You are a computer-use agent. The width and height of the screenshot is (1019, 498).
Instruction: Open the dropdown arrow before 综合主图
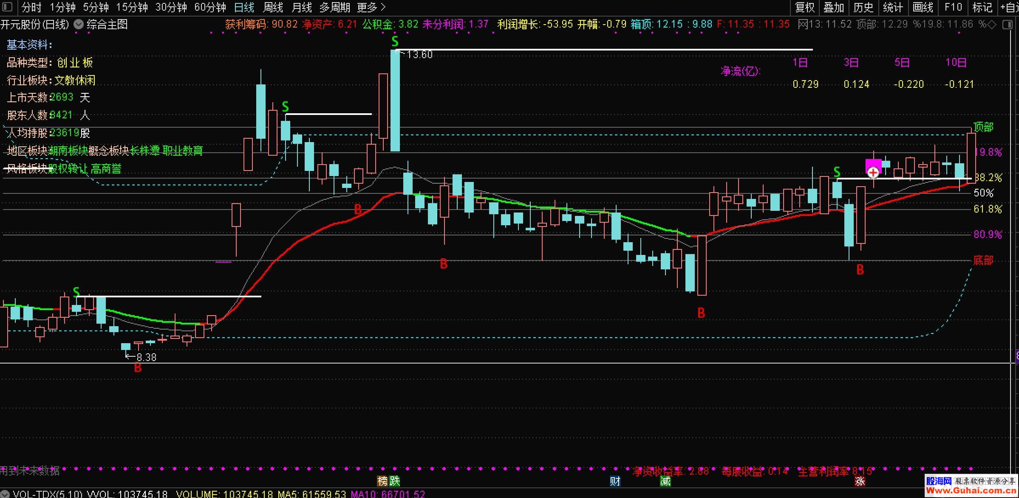pos(79,25)
